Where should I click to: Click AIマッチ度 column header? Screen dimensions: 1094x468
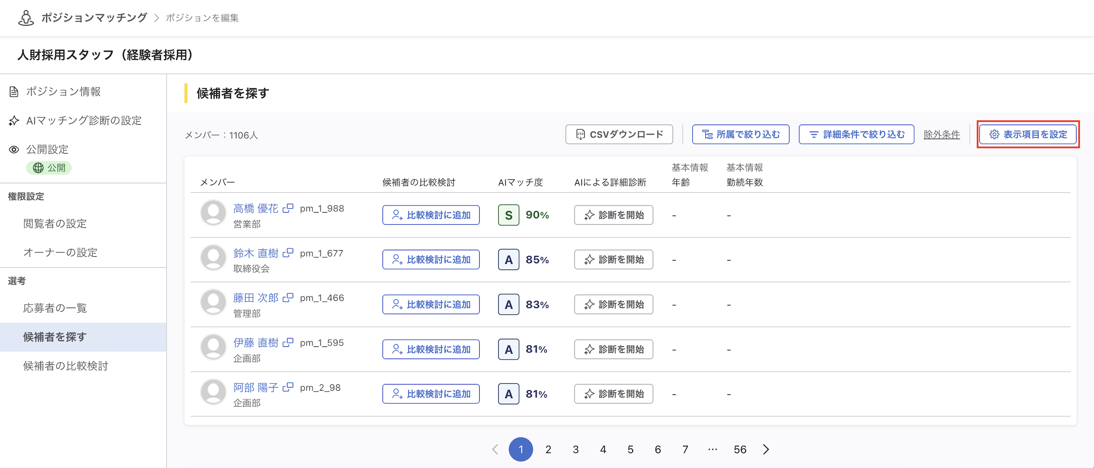click(x=521, y=182)
